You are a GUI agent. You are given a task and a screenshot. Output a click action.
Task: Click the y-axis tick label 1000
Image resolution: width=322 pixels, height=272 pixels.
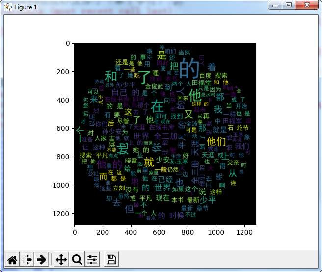coord(61,185)
